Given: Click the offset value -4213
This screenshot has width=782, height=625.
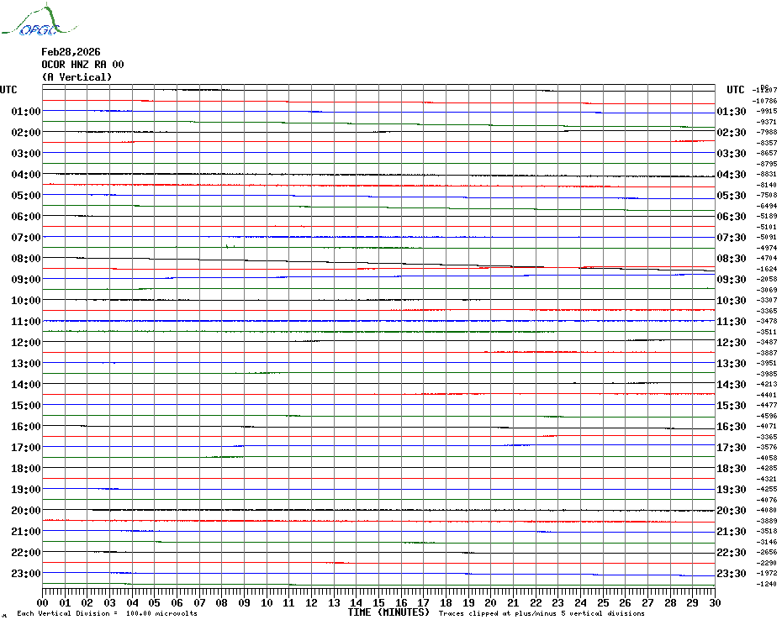Looking at the screenshot, I should coord(767,384).
